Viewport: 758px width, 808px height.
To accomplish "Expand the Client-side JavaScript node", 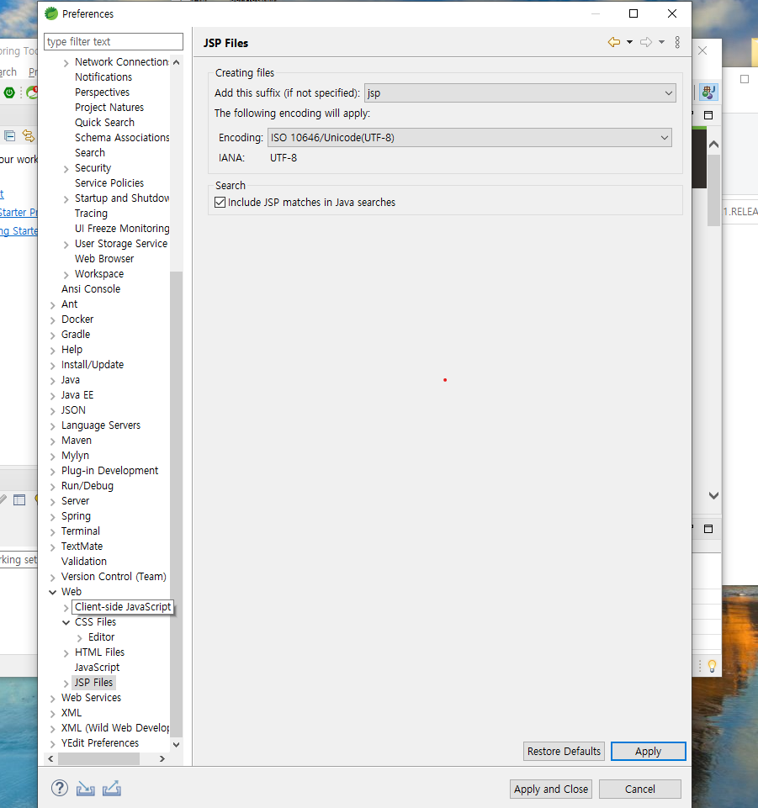I will pos(66,608).
